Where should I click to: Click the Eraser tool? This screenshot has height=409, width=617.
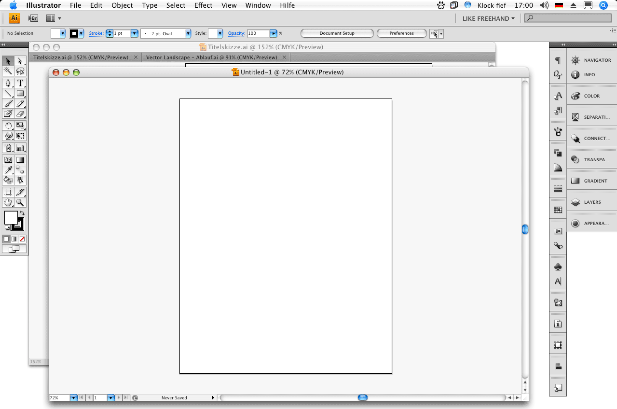pyautogui.click(x=20, y=114)
